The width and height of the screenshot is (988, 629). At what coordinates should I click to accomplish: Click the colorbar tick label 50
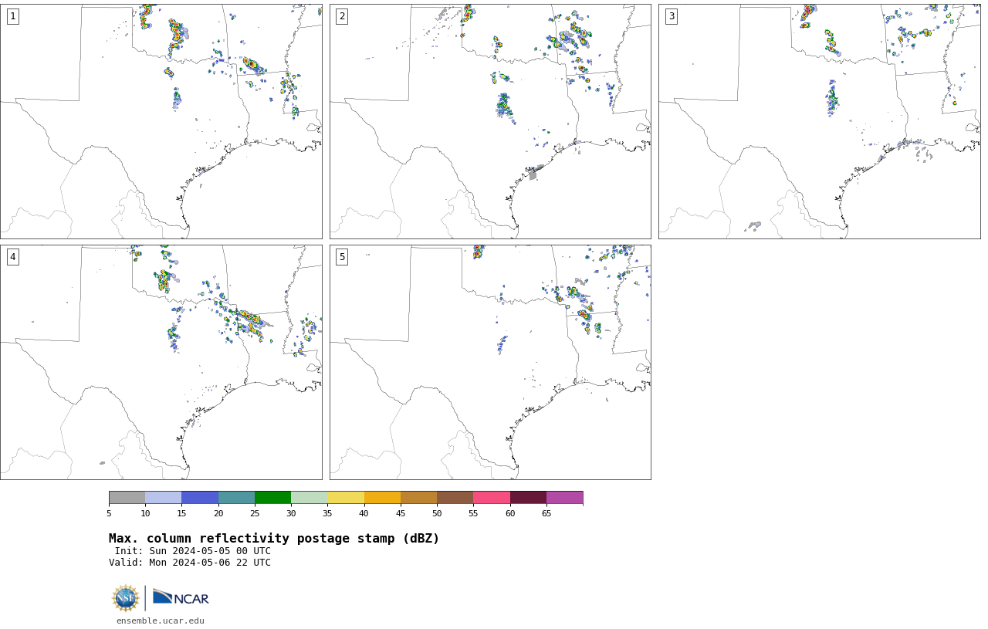coord(437,514)
